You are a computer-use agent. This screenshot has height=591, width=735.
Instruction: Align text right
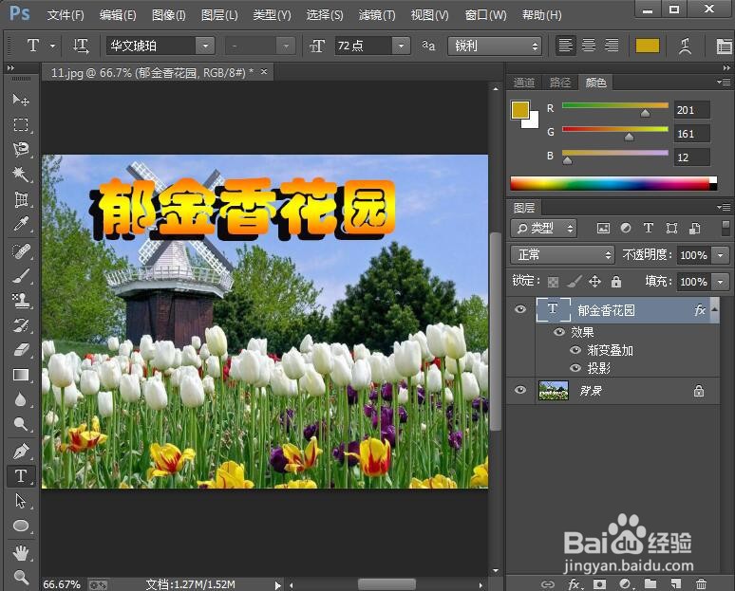click(612, 46)
